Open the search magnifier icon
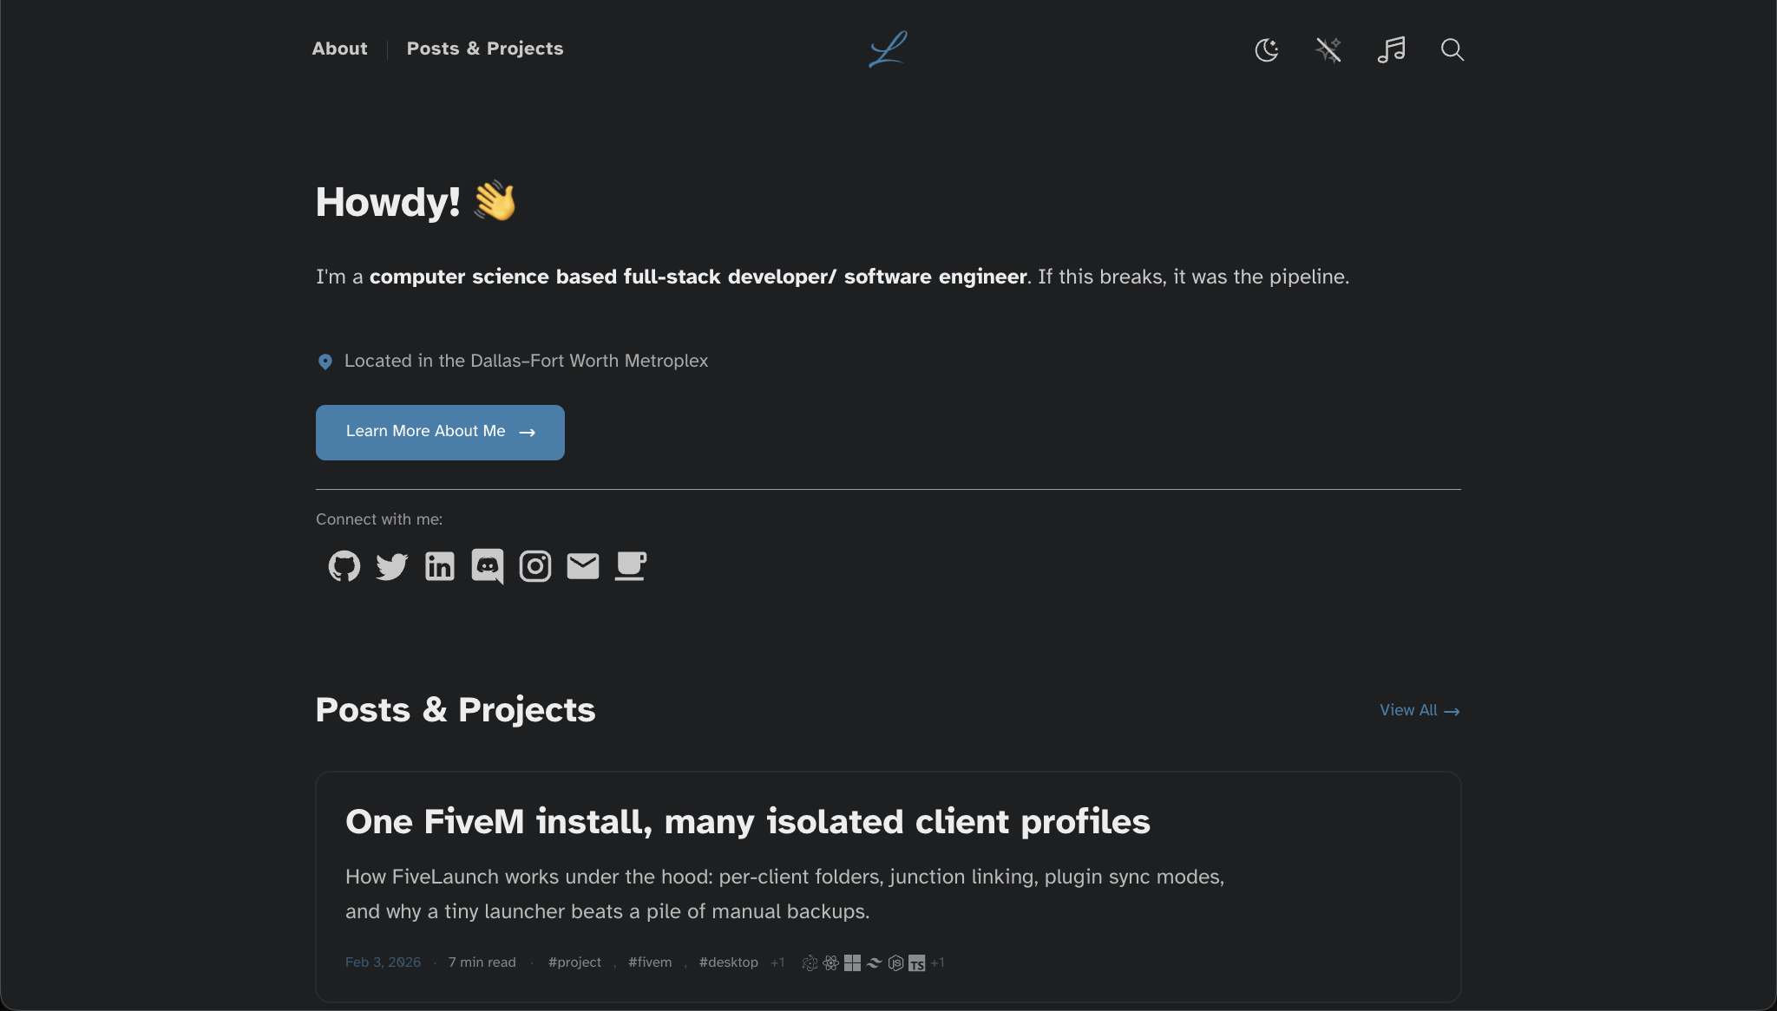 point(1452,50)
